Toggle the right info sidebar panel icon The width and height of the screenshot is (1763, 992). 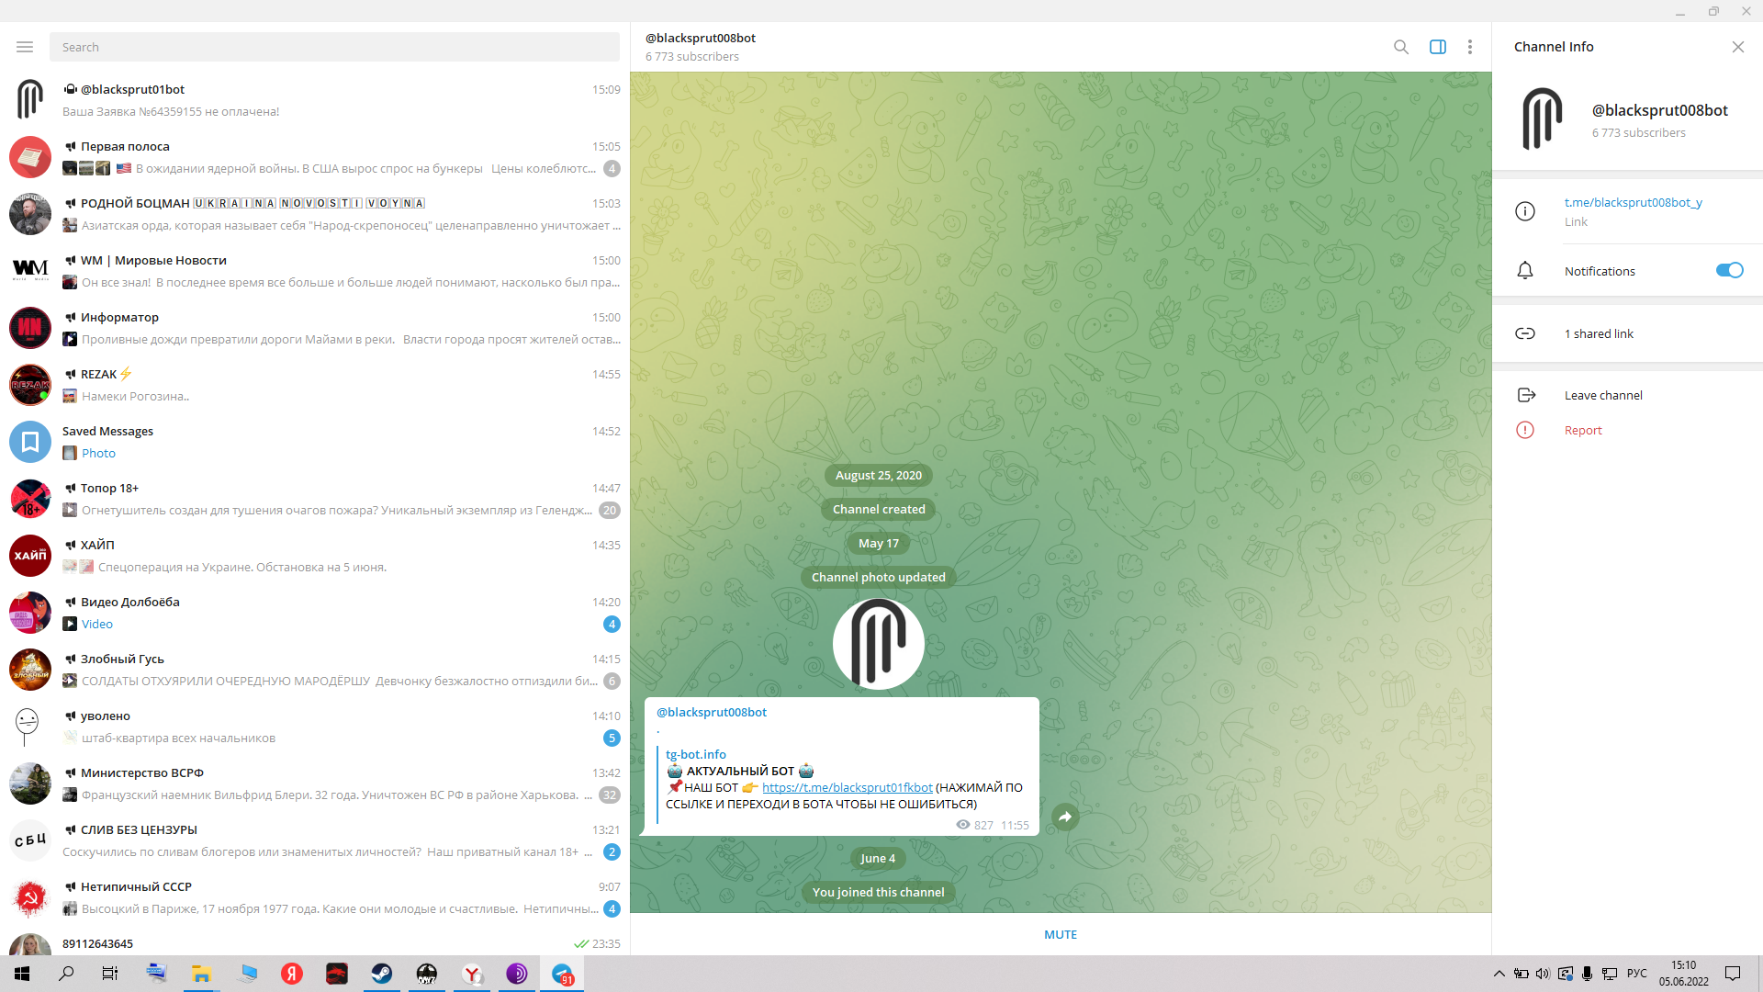(x=1438, y=47)
